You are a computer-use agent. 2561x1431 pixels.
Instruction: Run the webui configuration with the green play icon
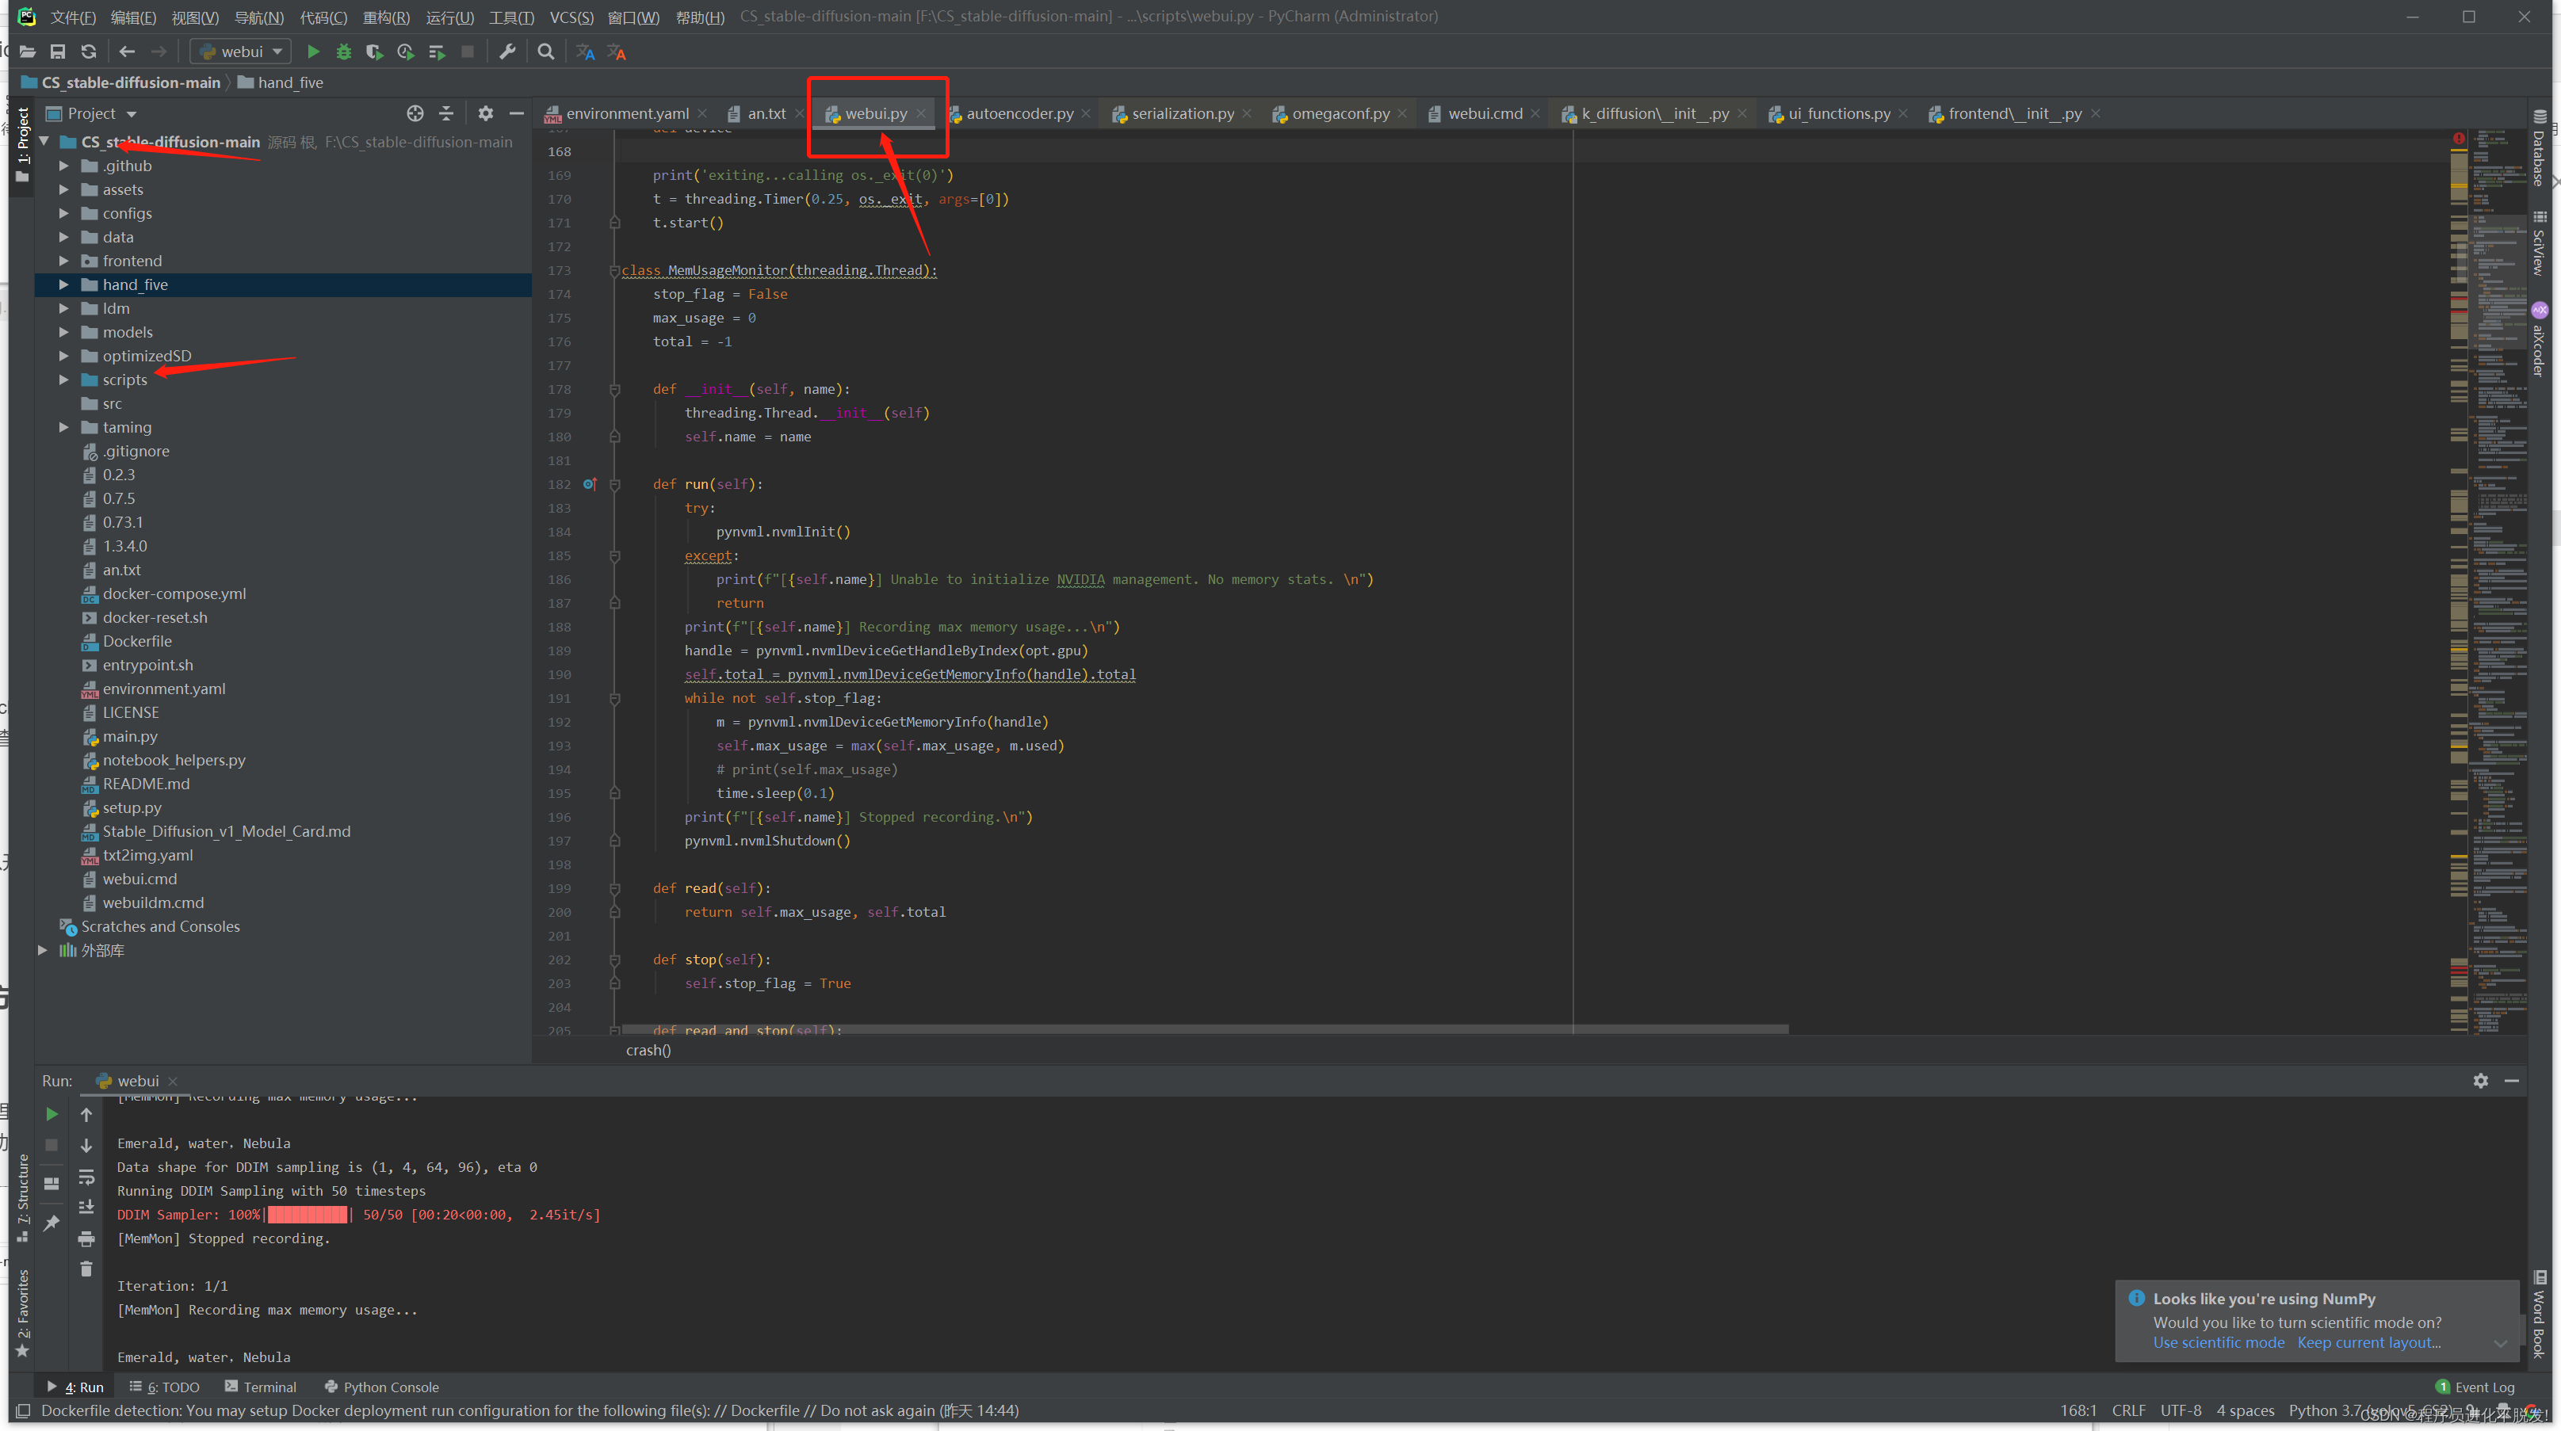(x=313, y=51)
